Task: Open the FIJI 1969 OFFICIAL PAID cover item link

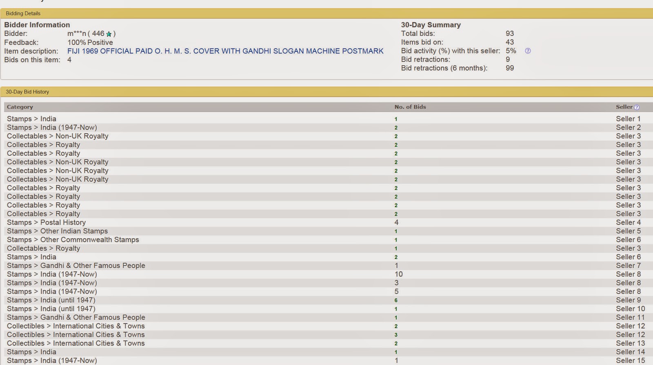Action: (225, 51)
